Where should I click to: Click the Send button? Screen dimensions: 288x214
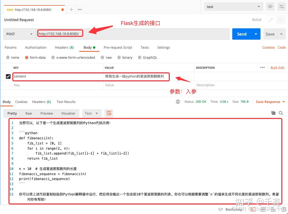tap(242, 34)
